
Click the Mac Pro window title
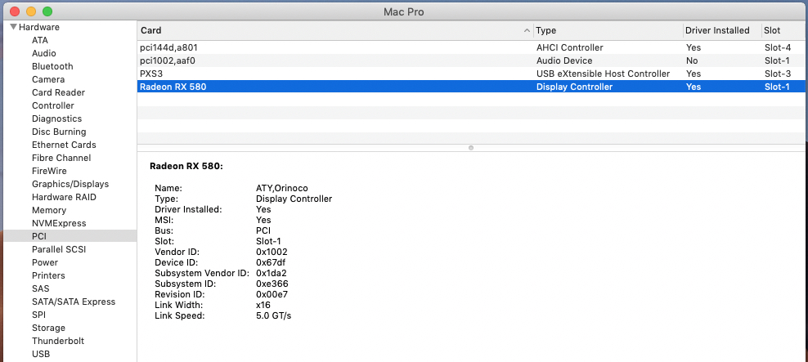click(404, 11)
